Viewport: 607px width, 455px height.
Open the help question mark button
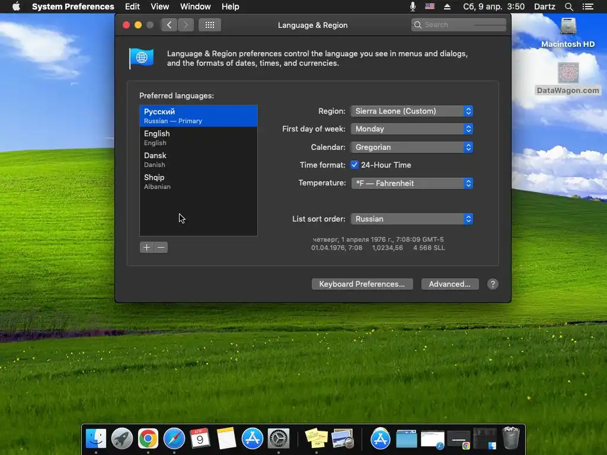point(493,284)
